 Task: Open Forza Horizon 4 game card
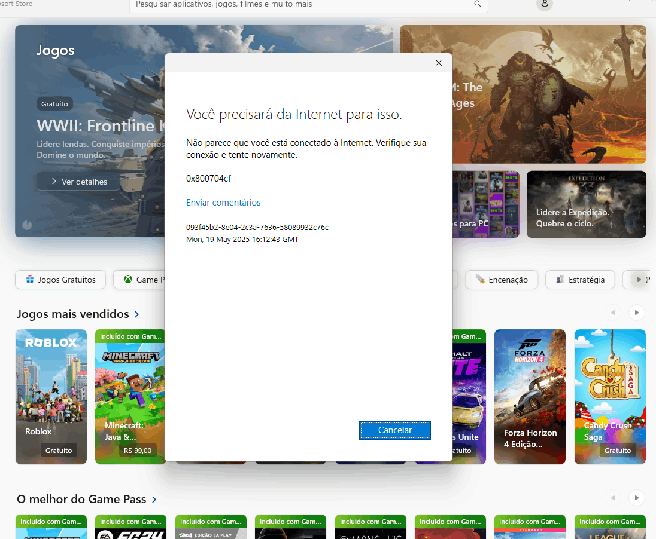coord(530,397)
